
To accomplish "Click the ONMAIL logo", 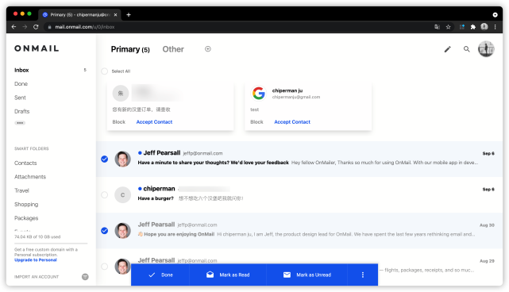I will click(x=37, y=48).
